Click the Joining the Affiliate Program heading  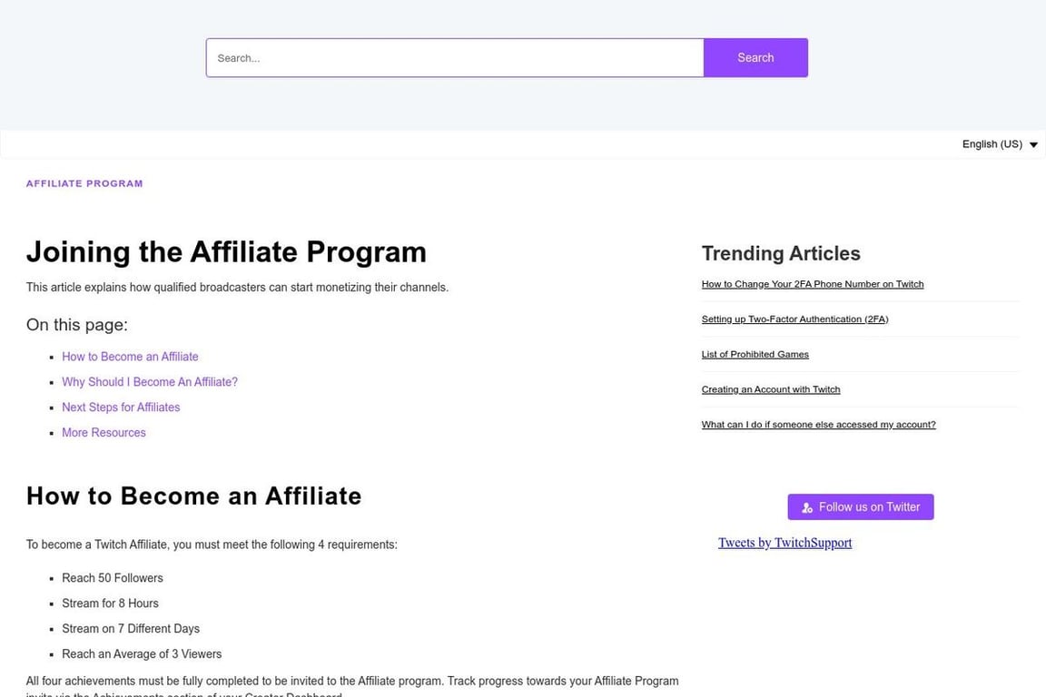(226, 252)
